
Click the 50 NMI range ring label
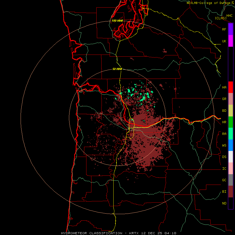[117, 69]
